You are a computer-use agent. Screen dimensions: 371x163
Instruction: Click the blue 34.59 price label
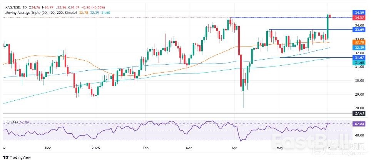(360, 13)
